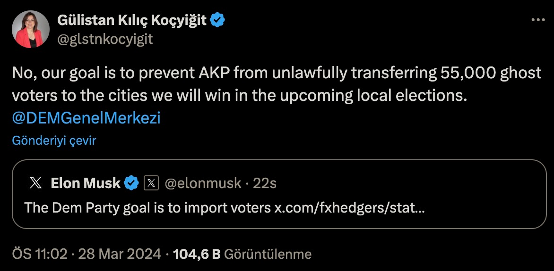Click the ÖS 11:02 post time
554x271 pixels.
point(39,255)
